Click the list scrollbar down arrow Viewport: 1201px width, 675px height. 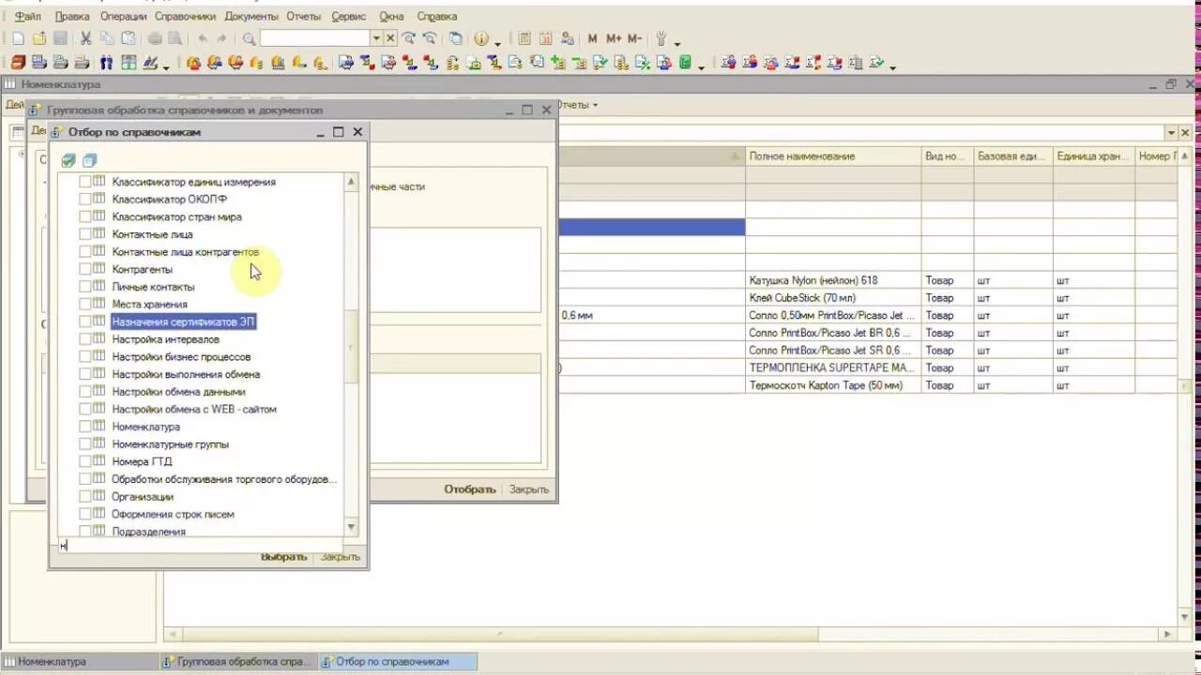tap(352, 528)
